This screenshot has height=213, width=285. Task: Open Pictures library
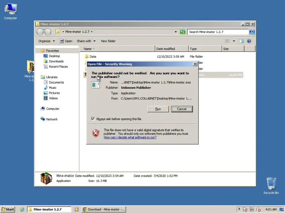[x=54, y=93]
